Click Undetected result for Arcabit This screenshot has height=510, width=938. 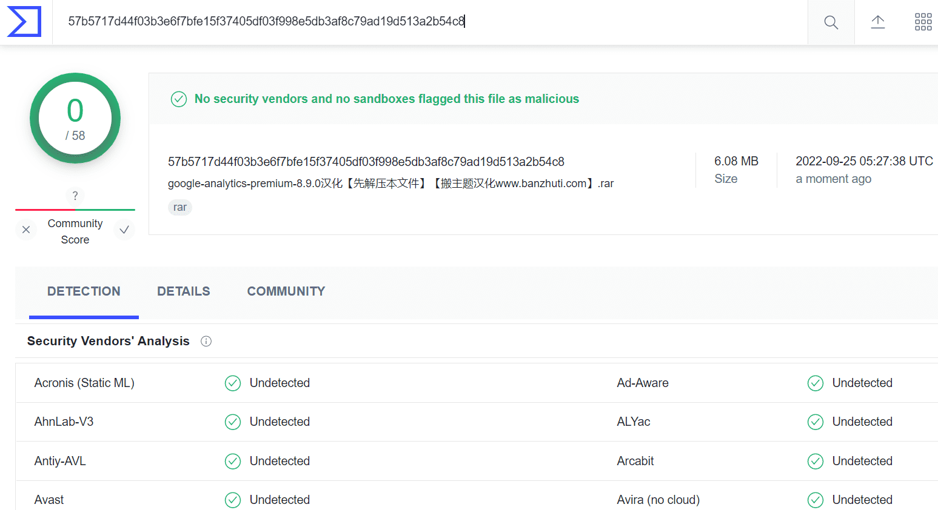click(x=862, y=461)
